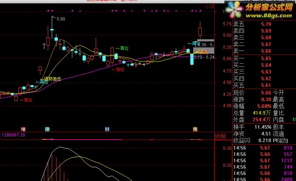This screenshot has height=181, width=296.
Task: Click the 5.75 price axis label
Action: click(x=227, y=24)
